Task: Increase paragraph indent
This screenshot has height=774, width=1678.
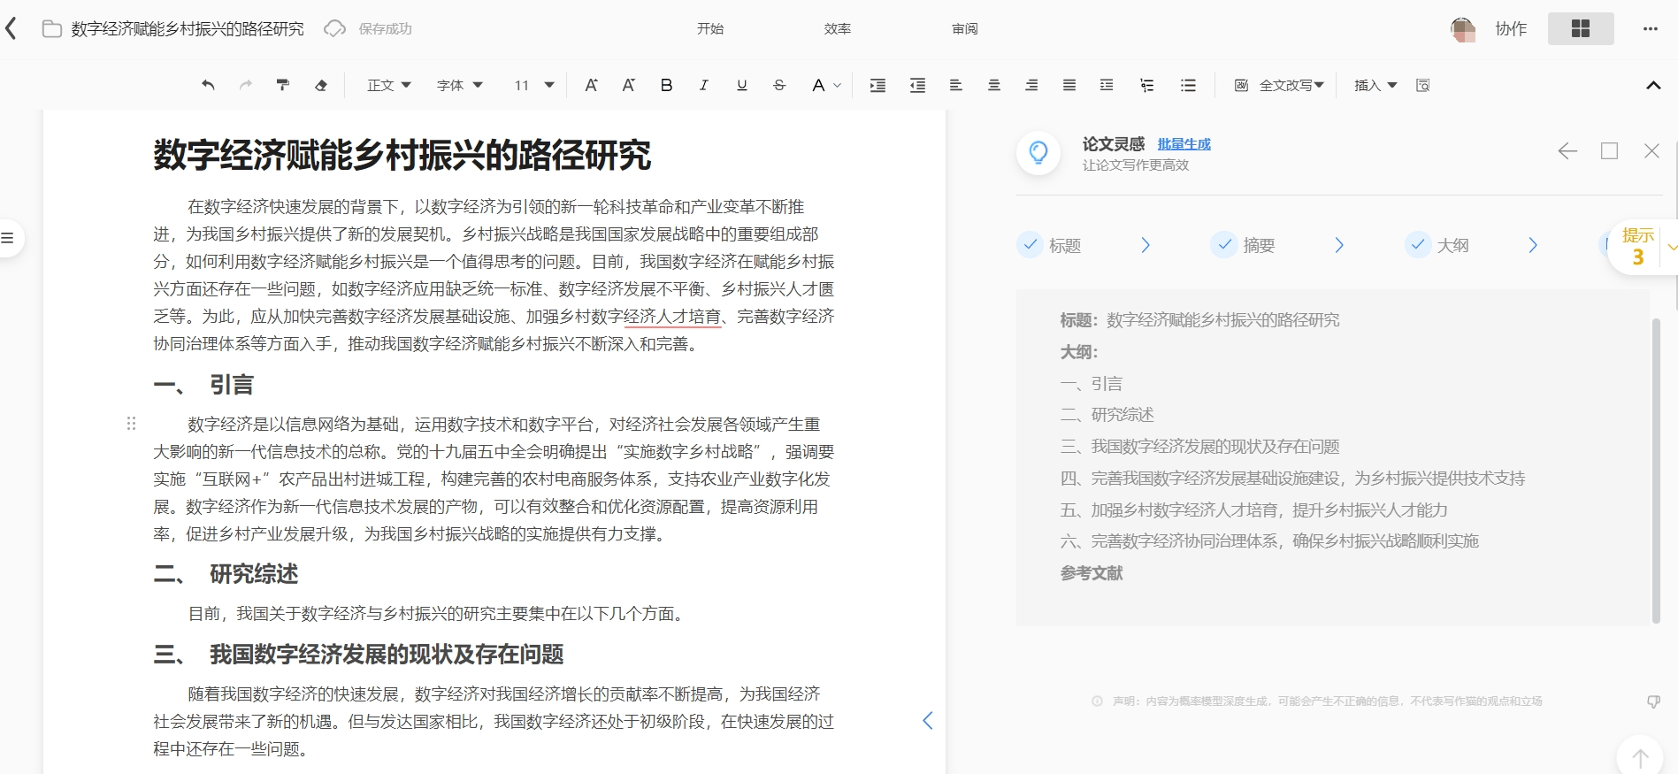Action: (877, 85)
